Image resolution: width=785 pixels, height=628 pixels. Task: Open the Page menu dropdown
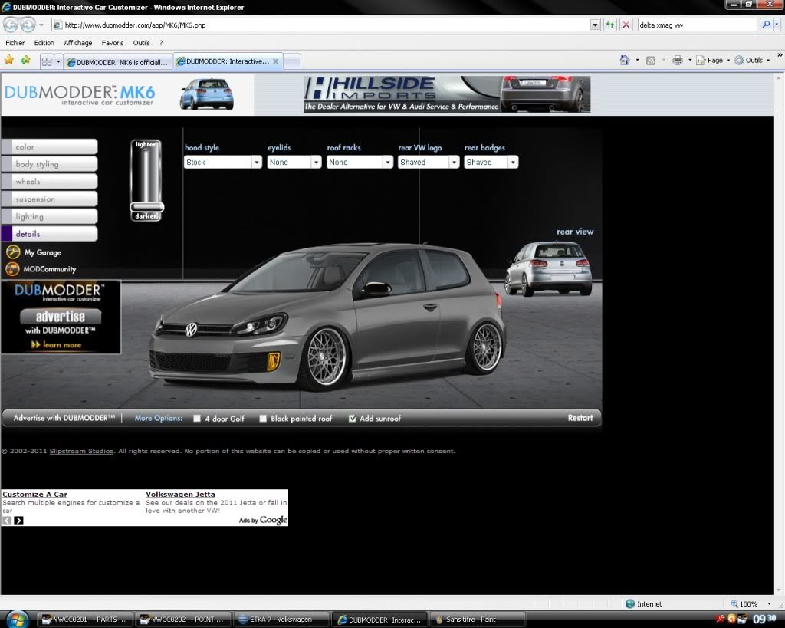coord(713,60)
